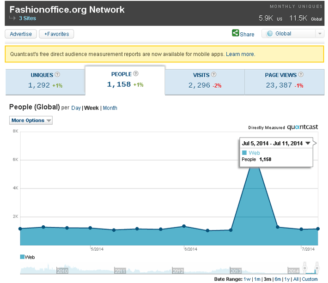Open help icon next to PAGE VIEWS
The image size is (328, 283).
pos(301,74)
